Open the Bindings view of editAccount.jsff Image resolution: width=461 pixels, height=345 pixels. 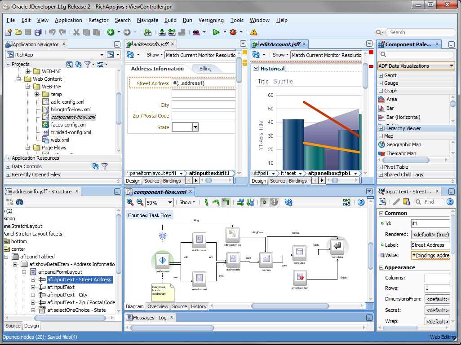point(297,181)
